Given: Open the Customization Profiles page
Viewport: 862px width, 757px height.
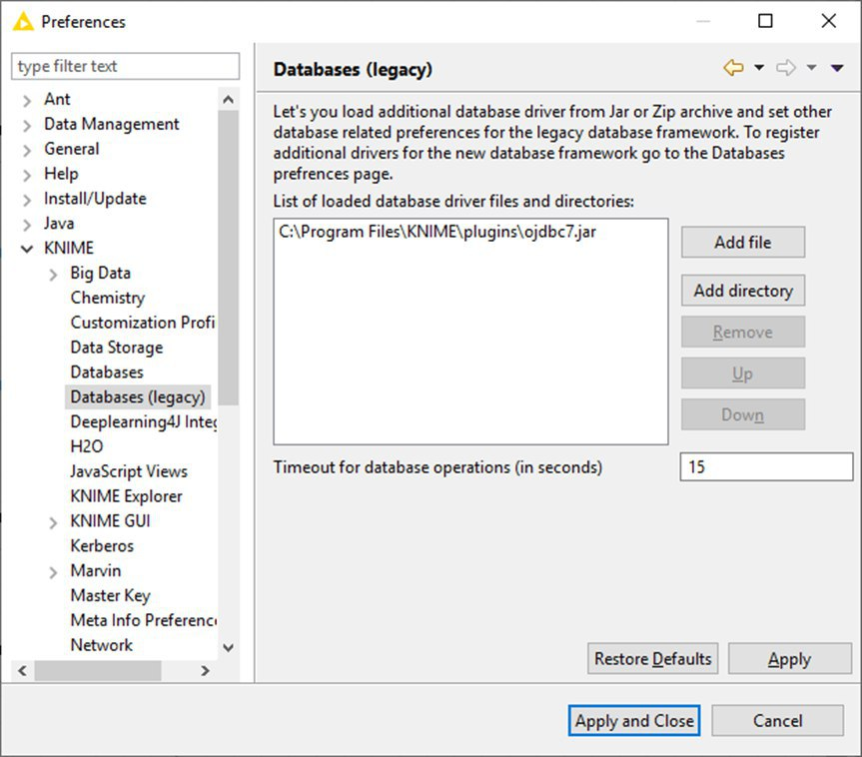Looking at the screenshot, I should pos(143,323).
